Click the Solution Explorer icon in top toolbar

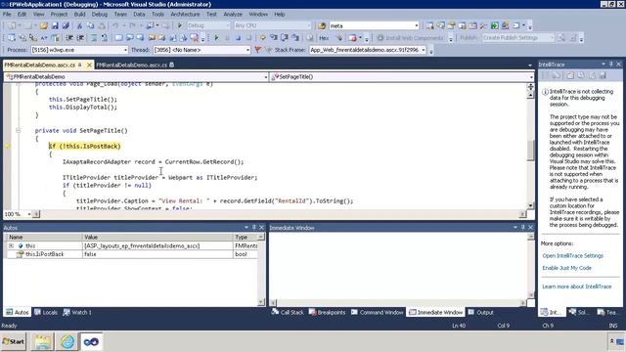coord(429,25)
